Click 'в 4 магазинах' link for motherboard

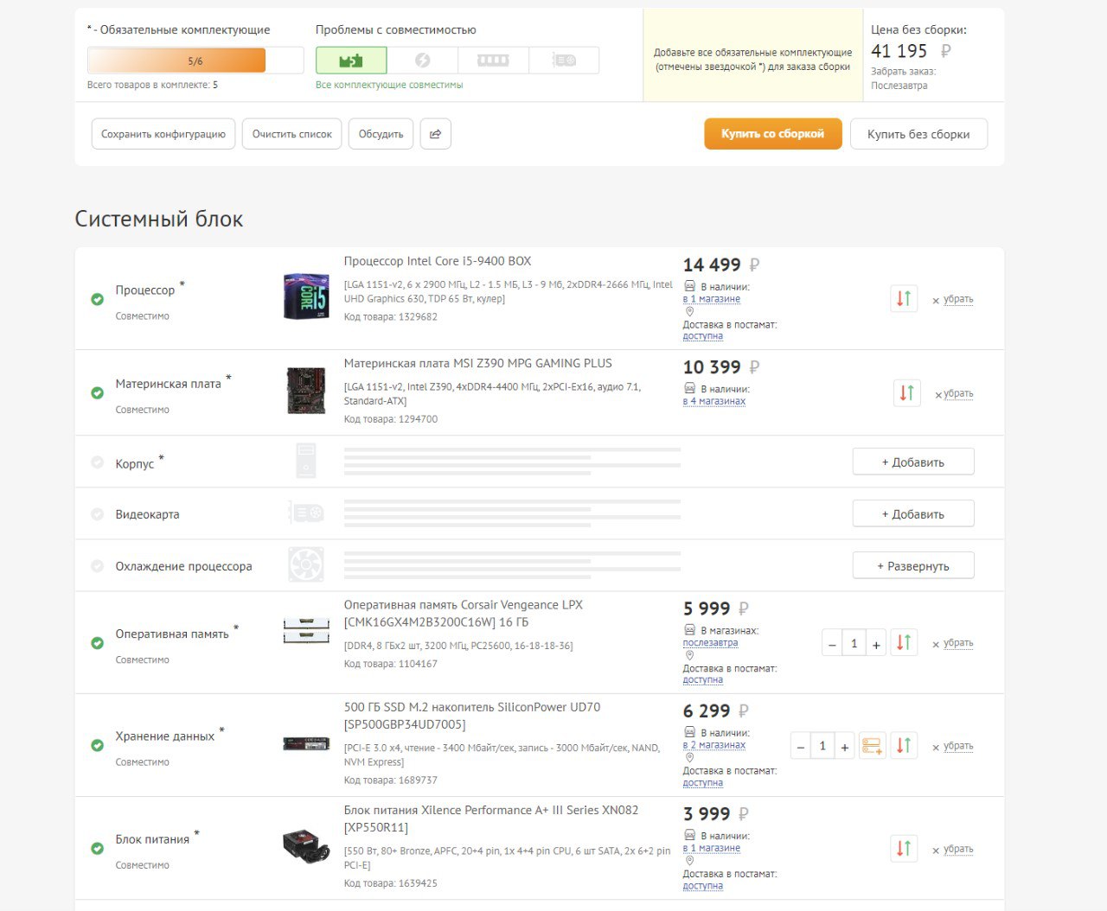click(714, 401)
